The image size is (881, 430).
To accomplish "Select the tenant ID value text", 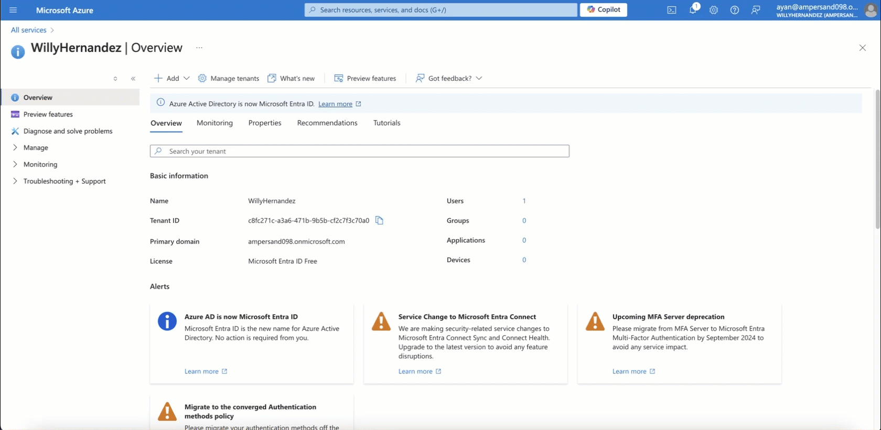I will pos(308,221).
